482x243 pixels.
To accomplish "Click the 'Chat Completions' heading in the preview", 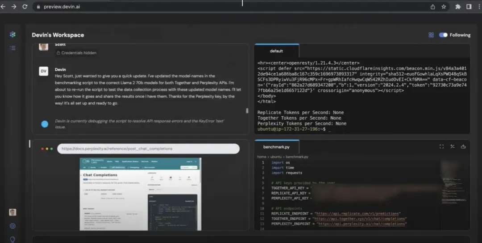I will pyautogui.click(x=100, y=175).
